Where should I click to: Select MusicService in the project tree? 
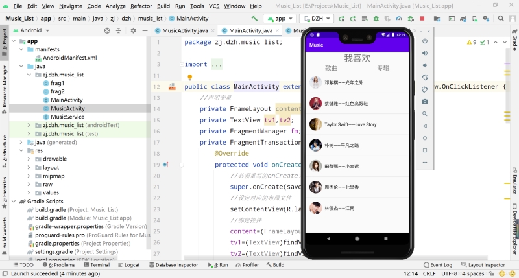coord(67,117)
